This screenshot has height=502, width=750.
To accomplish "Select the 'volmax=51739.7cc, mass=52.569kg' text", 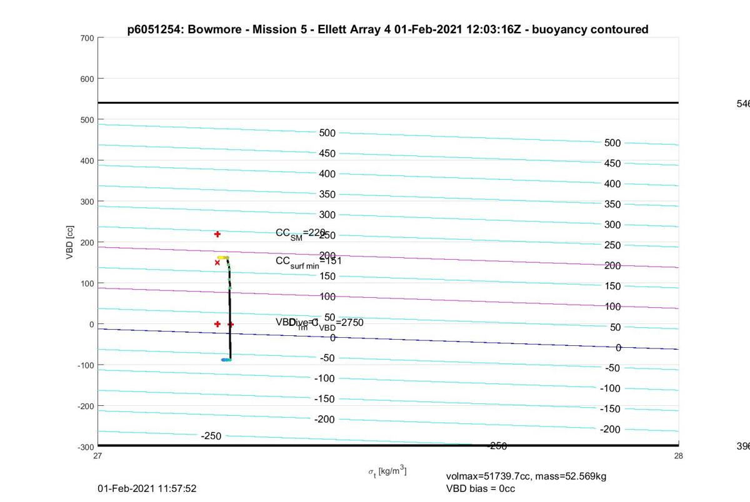I will point(526,476).
